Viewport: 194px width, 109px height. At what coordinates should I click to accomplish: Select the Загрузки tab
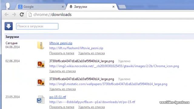92,7
